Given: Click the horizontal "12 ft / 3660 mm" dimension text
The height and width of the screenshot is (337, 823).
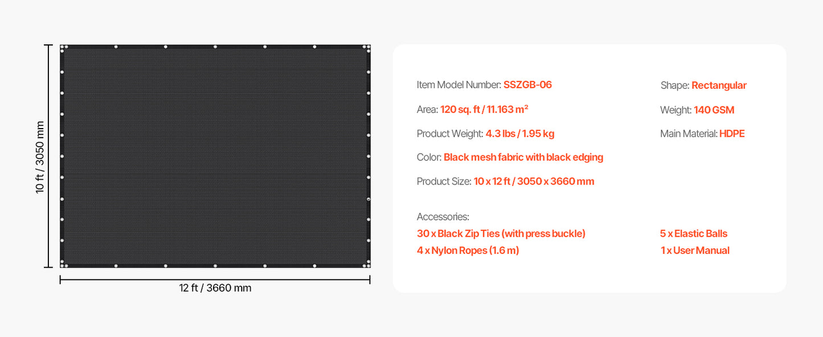Looking at the screenshot, I should point(215,288).
